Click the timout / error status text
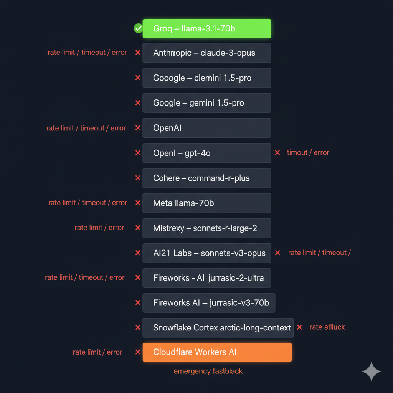 tap(308, 153)
